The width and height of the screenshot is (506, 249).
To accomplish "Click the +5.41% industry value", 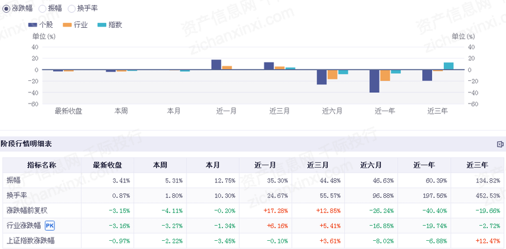I will [x=330, y=226].
